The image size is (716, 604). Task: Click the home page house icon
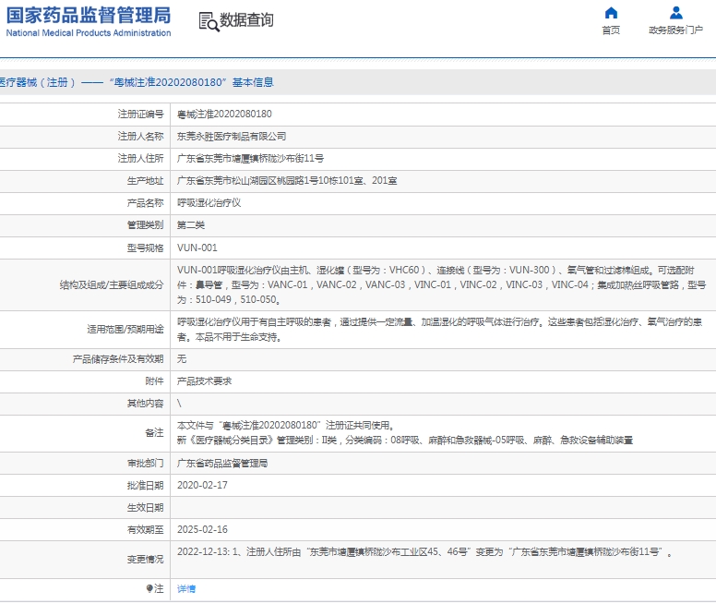coord(611,13)
